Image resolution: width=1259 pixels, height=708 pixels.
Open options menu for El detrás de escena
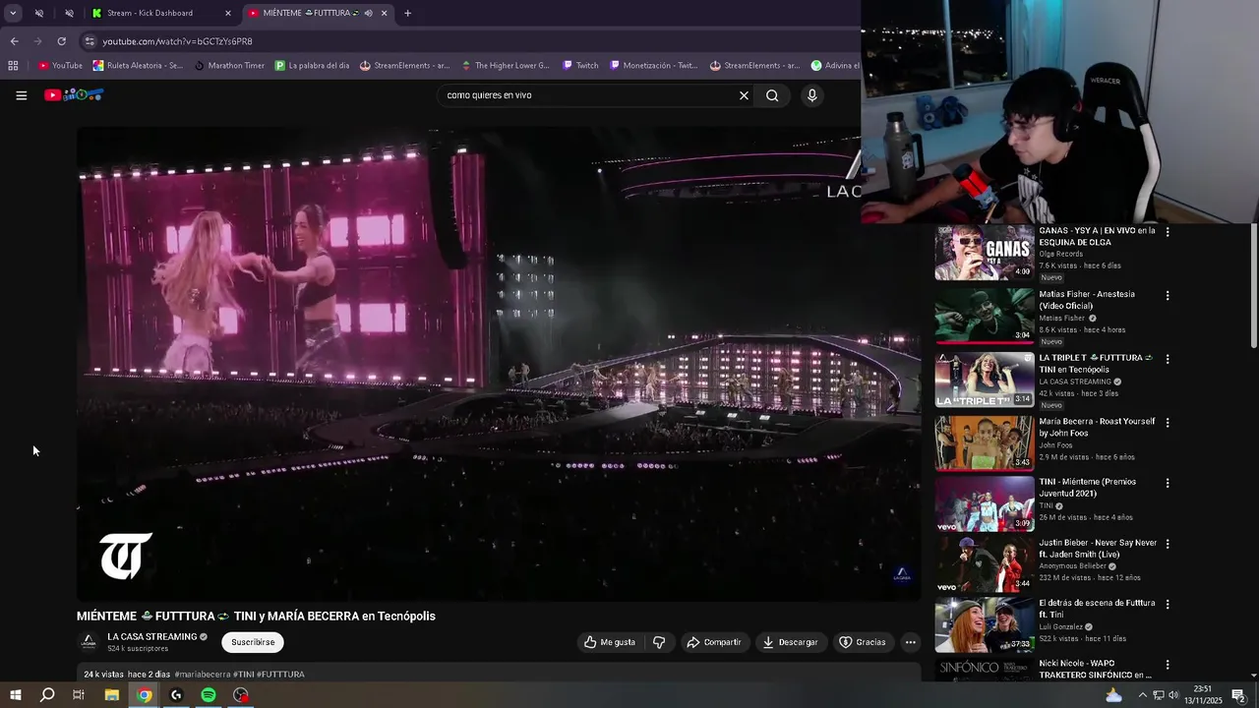(x=1168, y=604)
